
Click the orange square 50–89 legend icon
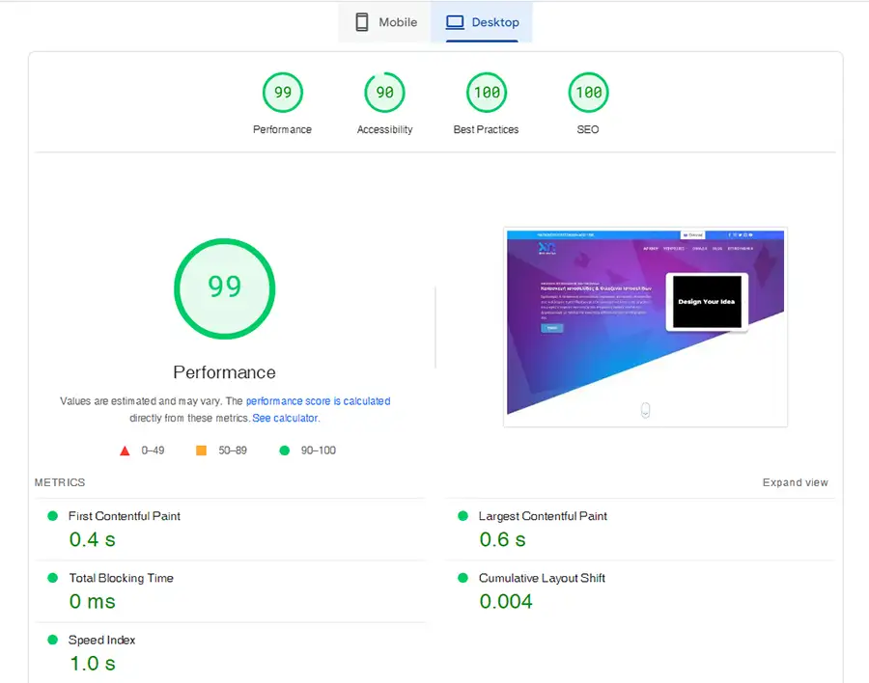click(x=202, y=451)
